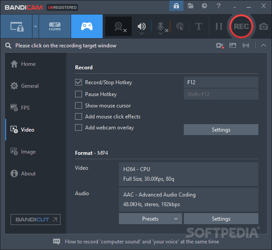The height and width of the screenshot is (250, 272).
Task: Enable Add webcam overlay checkbox
Action: pyautogui.click(x=79, y=128)
